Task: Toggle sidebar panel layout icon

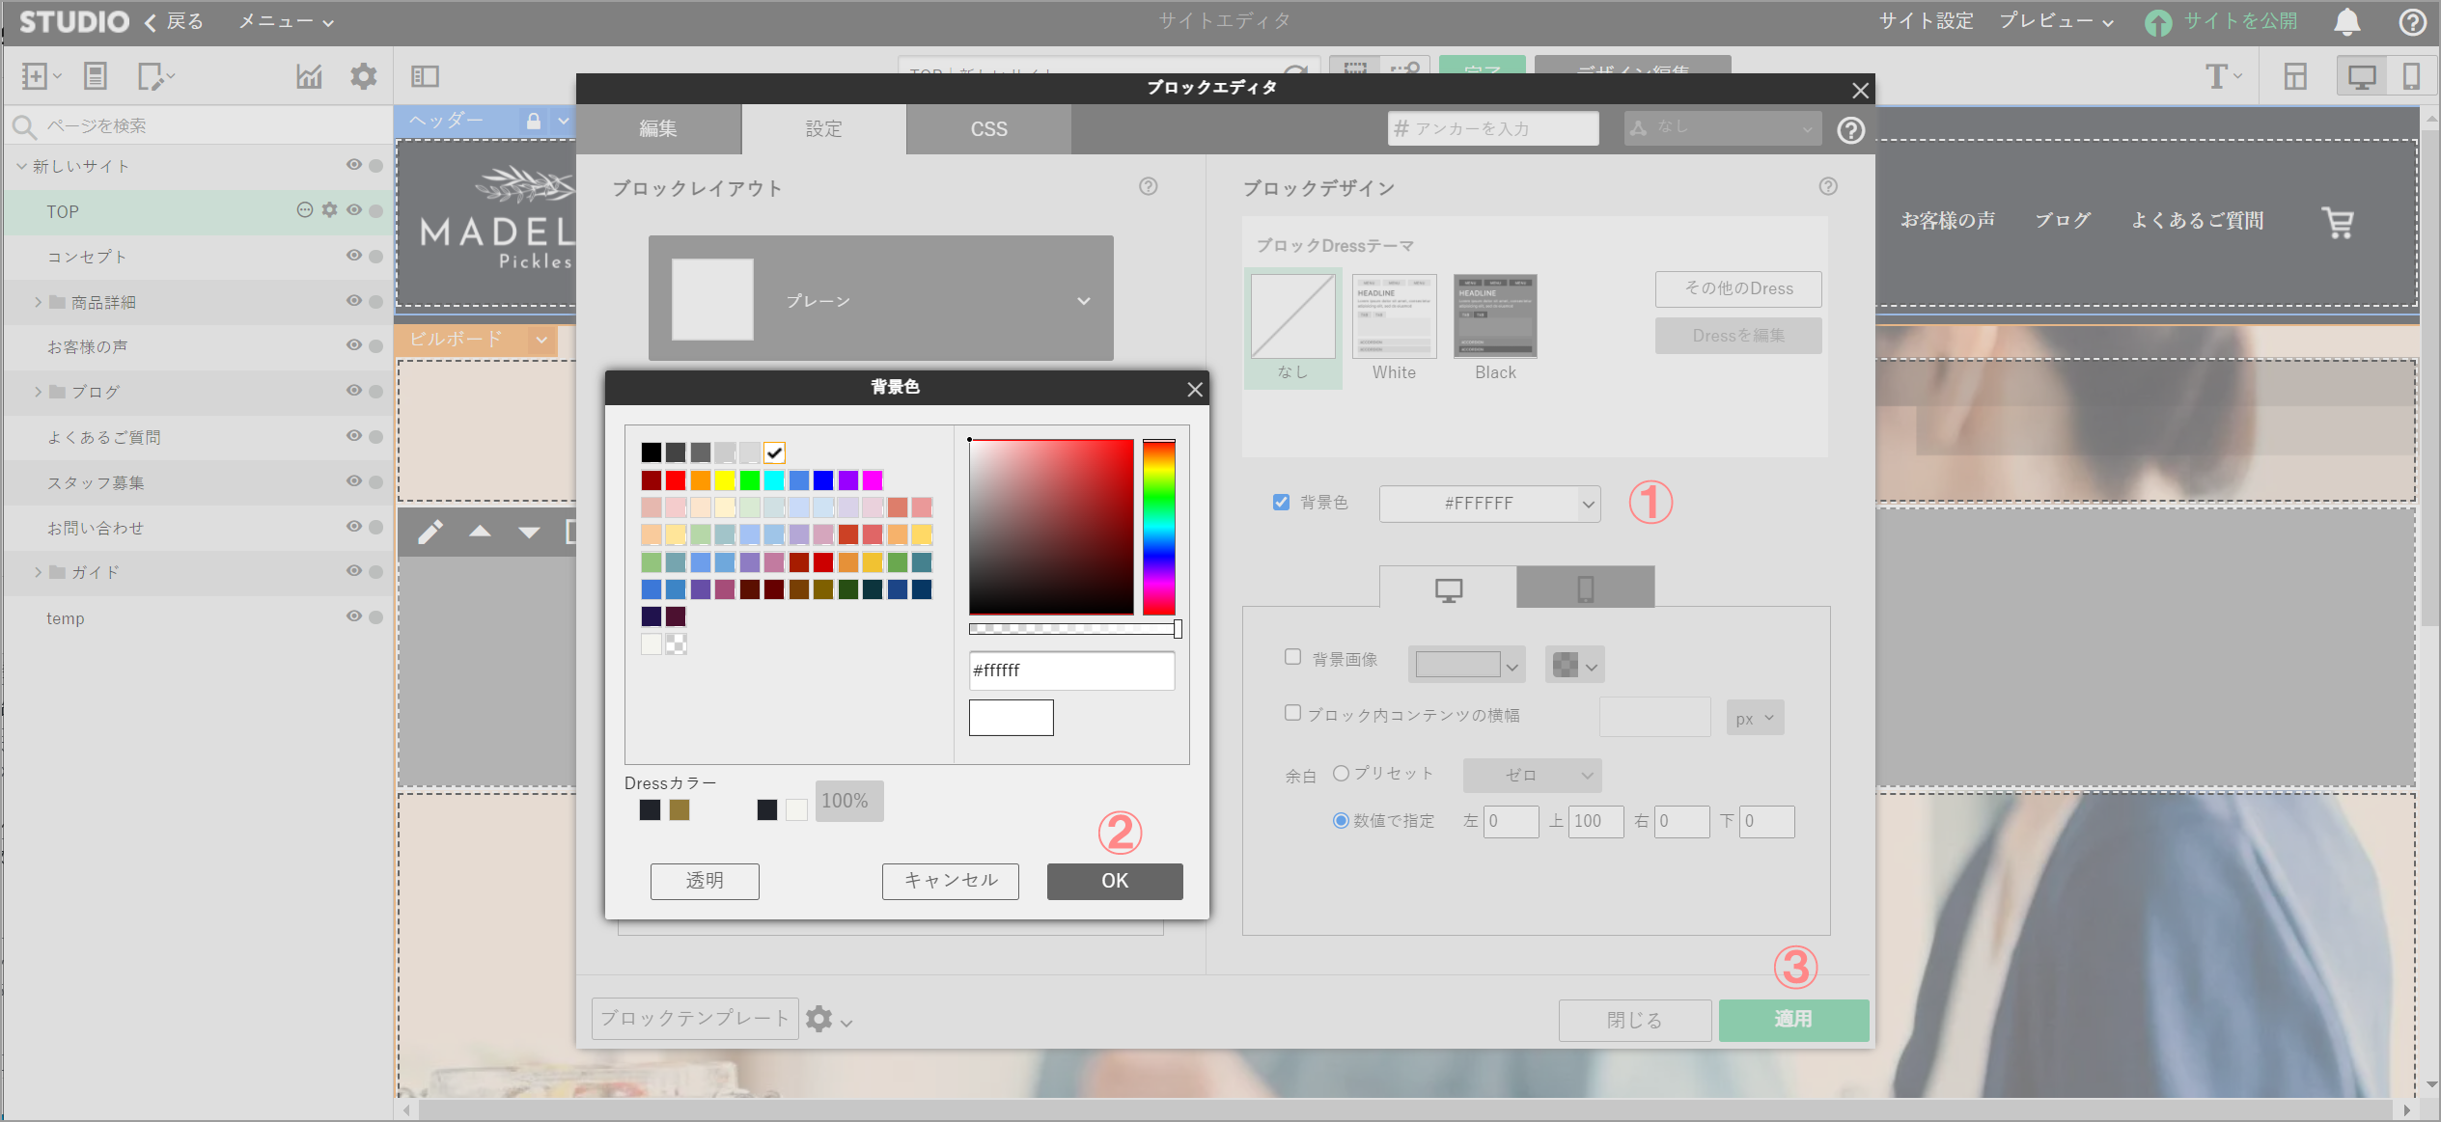Action: (x=425, y=76)
